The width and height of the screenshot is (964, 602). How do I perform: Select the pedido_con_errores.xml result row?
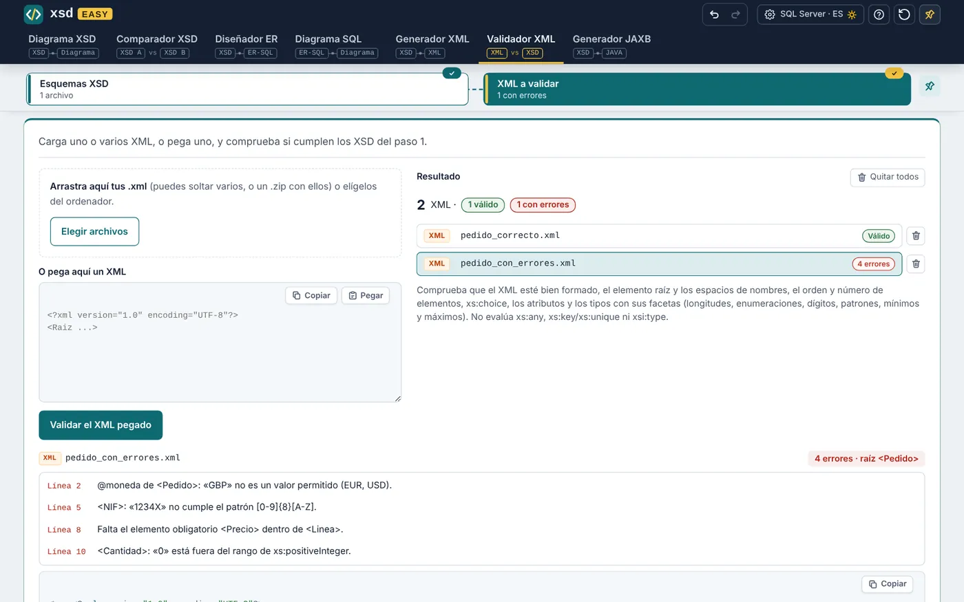[659, 264]
